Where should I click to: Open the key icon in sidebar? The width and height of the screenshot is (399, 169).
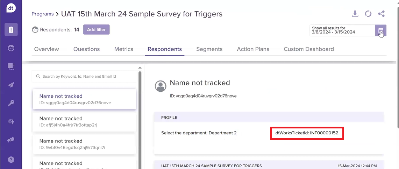click(11, 103)
